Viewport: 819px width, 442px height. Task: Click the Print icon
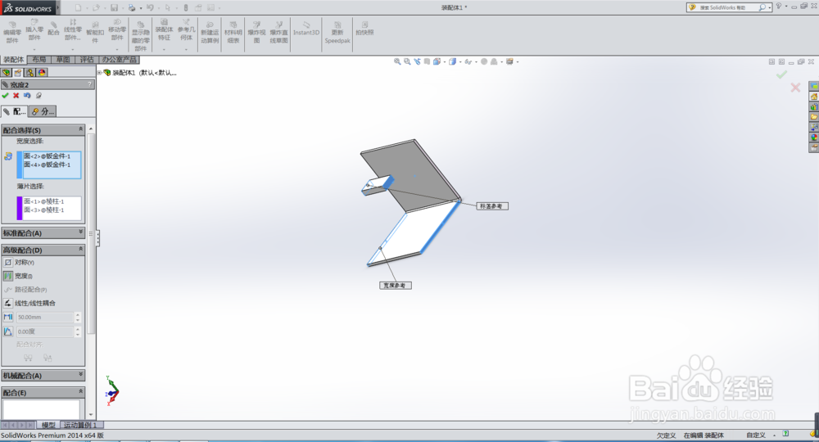(x=132, y=8)
